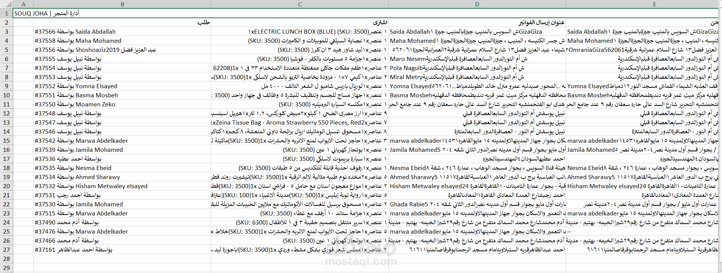Select row 2 header
The height and width of the screenshot is (273, 722).
point(6,22)
